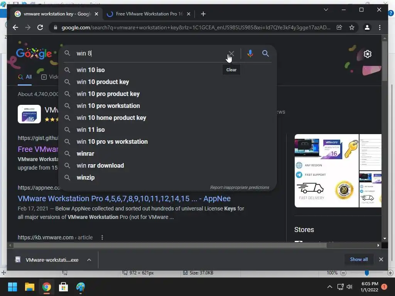The height and width of the screenshot is (296, 395).
Task: Click the address bar URL
Action: [x=196, y=27]
